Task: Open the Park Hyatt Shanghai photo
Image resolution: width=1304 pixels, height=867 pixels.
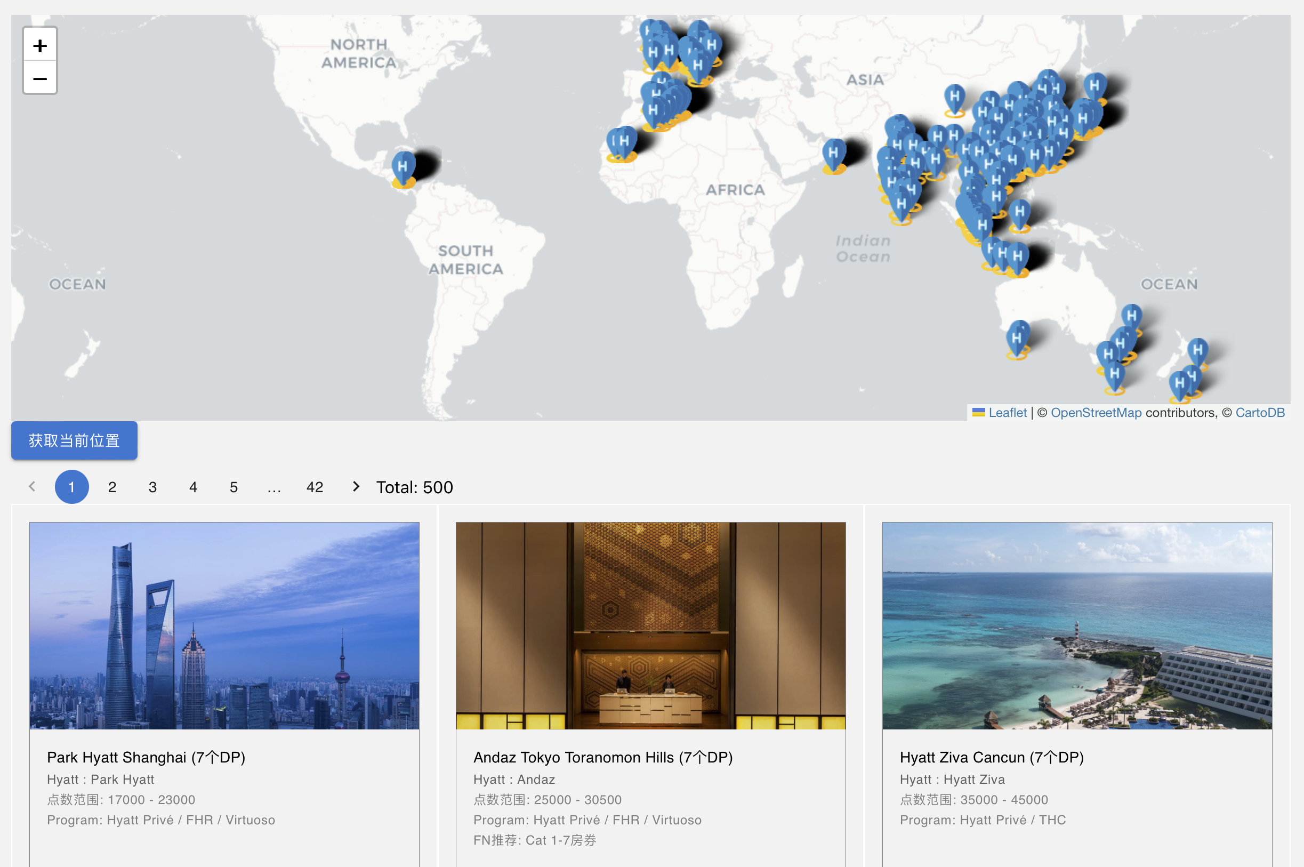Action: point(224,625)
